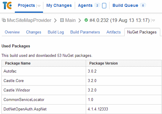Go to My Changes
The image size is (162, 114).
[x=59, y=5]
